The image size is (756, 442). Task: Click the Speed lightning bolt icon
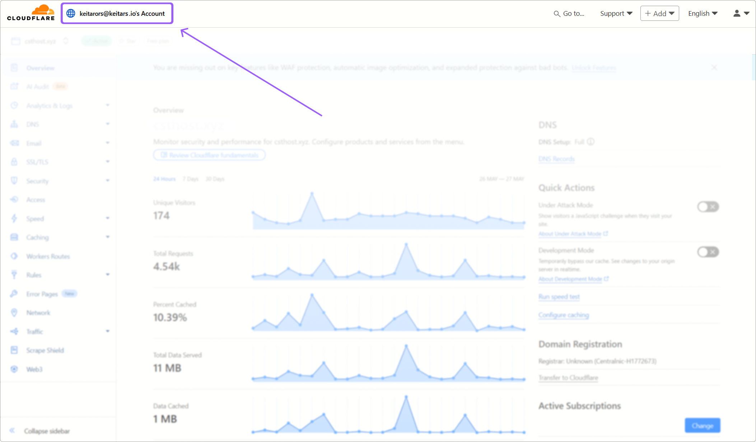pyautogui.click(x=14, y=218)
